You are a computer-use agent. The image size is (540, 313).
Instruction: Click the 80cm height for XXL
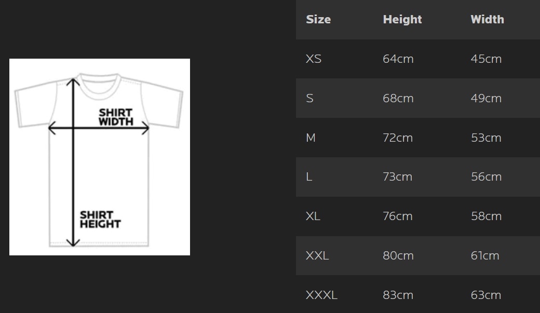(398, 256)
